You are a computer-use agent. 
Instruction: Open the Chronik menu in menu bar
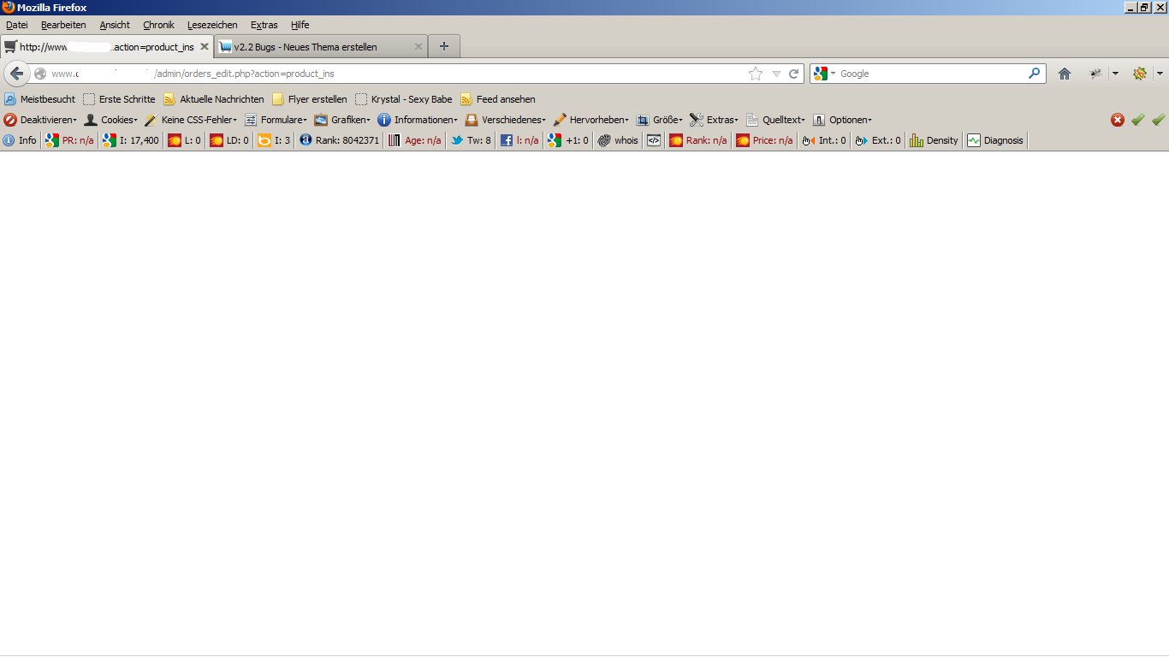[x=158, y=25]
